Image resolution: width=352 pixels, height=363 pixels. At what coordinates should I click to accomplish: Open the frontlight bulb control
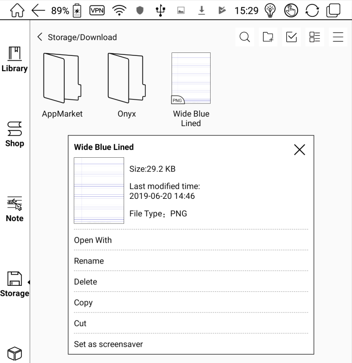(270, 10)
